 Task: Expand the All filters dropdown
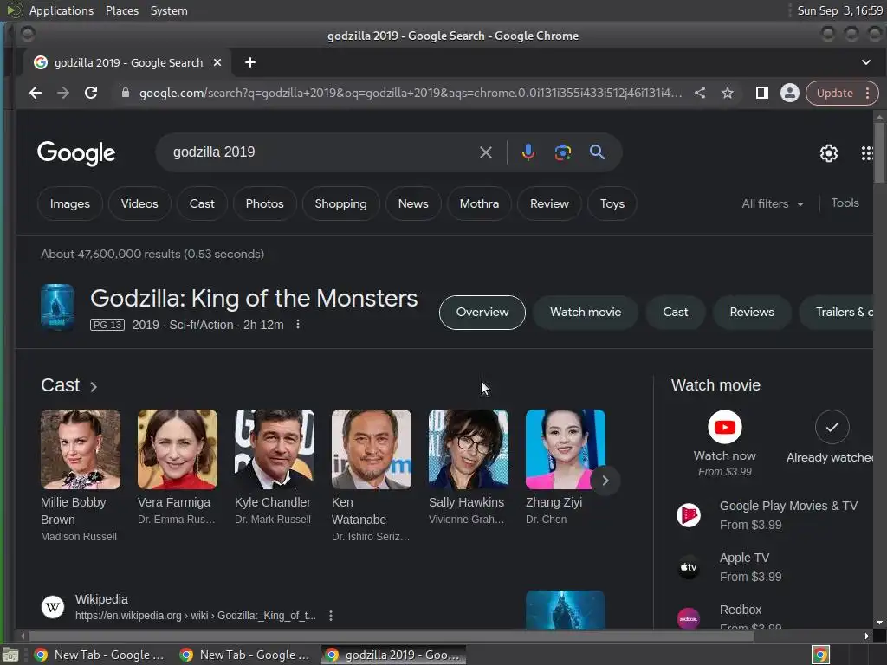tap(773, 203)
